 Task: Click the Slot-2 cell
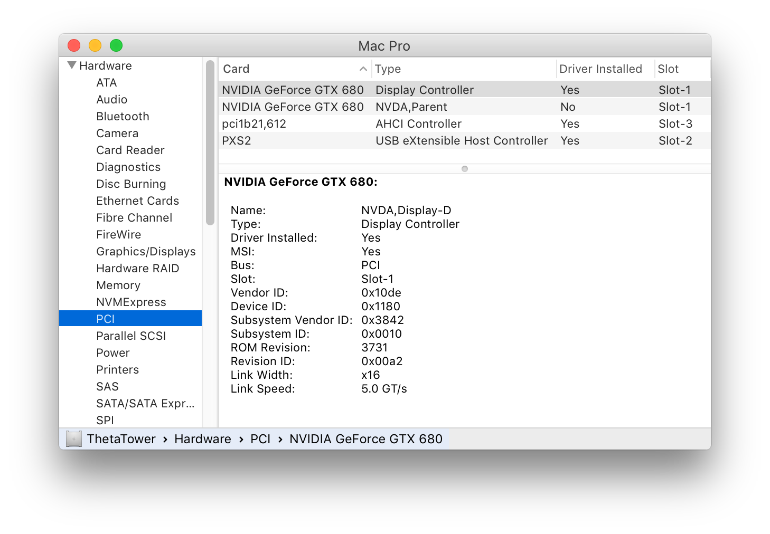675,140
